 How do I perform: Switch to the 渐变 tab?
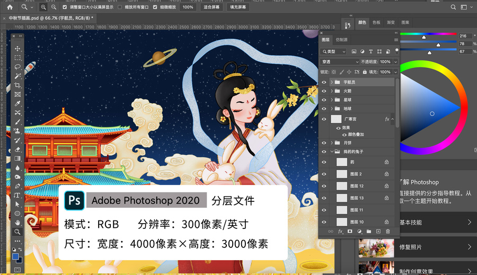[x=391, y=22]
